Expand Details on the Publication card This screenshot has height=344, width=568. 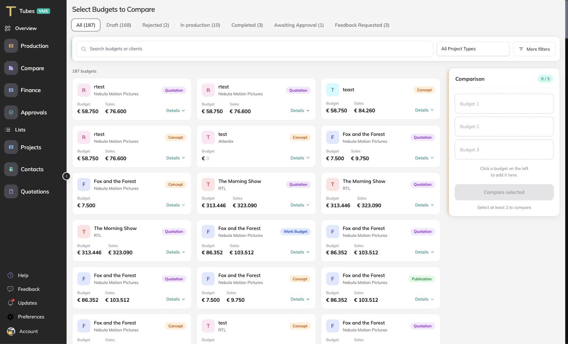424,299
